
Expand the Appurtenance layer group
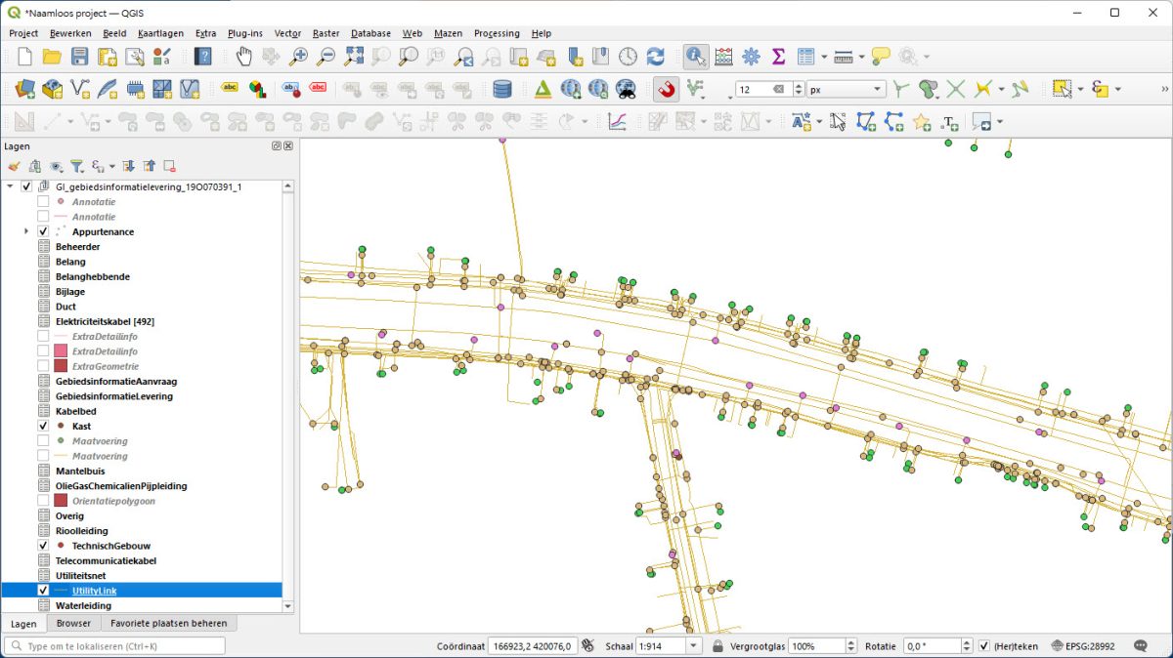(x=24, y=231)
